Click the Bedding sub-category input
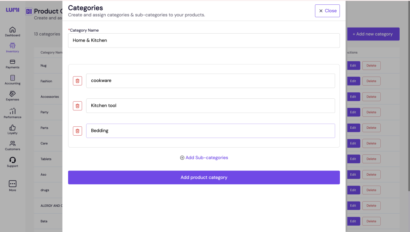 pyautogui.click(x=210, y=131)
